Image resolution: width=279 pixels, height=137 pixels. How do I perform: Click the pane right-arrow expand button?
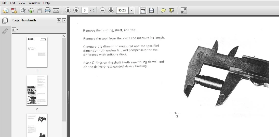point(64,20)
